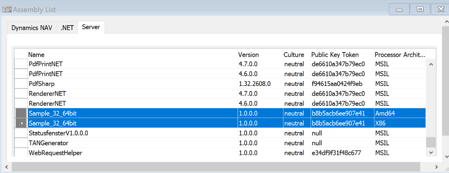Click the current-row arrow indicator for X86 row
The width and height of the screenshot is (449, 173).
21,123
